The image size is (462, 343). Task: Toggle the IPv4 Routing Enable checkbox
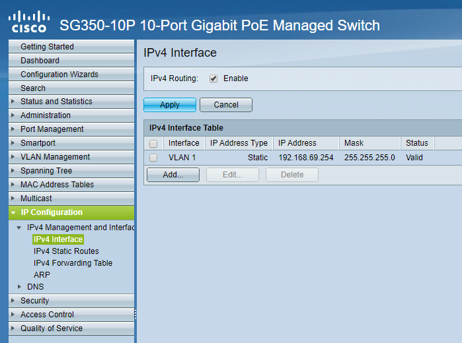pyautogui.click(x=213, y=78)
